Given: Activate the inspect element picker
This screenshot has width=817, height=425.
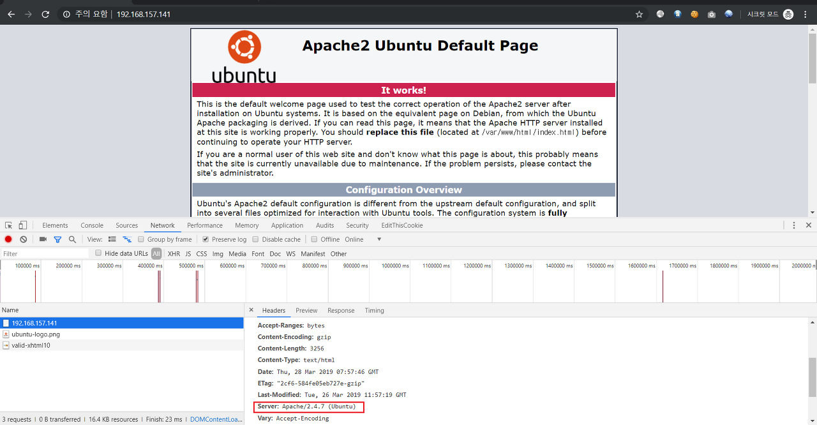Looking at the screenshot, I should 9,225.
